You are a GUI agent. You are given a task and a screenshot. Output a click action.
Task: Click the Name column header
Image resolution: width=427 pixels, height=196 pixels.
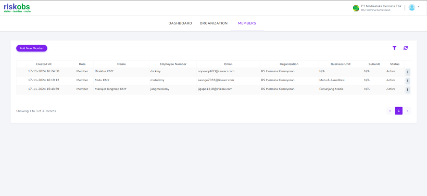[121, 64]
